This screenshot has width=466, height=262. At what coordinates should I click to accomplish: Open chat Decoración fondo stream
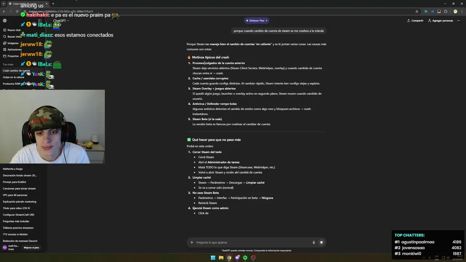coord(20,175)
